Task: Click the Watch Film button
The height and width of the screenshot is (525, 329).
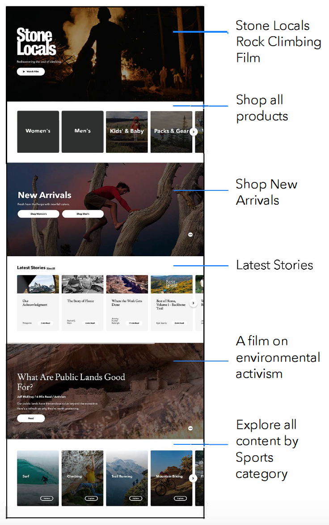Action: (31, 71)
